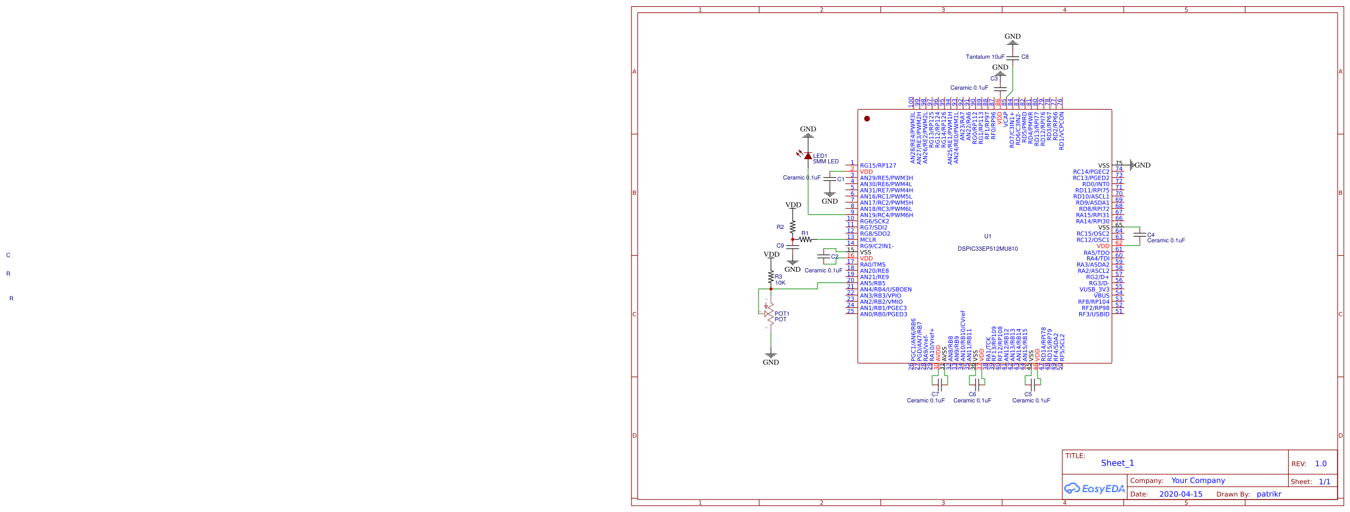The image size is (1350, 512).
Task: Select the R1 resistor on the MCLR line
Action: pyautogui.click(x=805, y=239)
